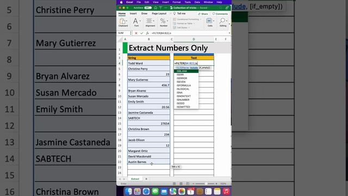Click the Comments button

point(220,14)
